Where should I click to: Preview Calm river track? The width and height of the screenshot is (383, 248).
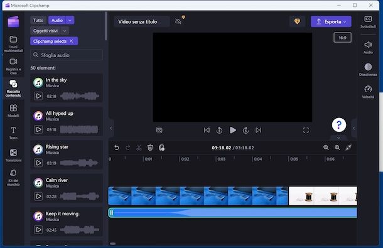coord(38,196)
